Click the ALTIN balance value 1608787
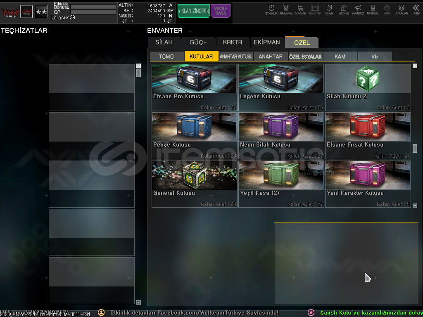423x317 pixels. 156,6
